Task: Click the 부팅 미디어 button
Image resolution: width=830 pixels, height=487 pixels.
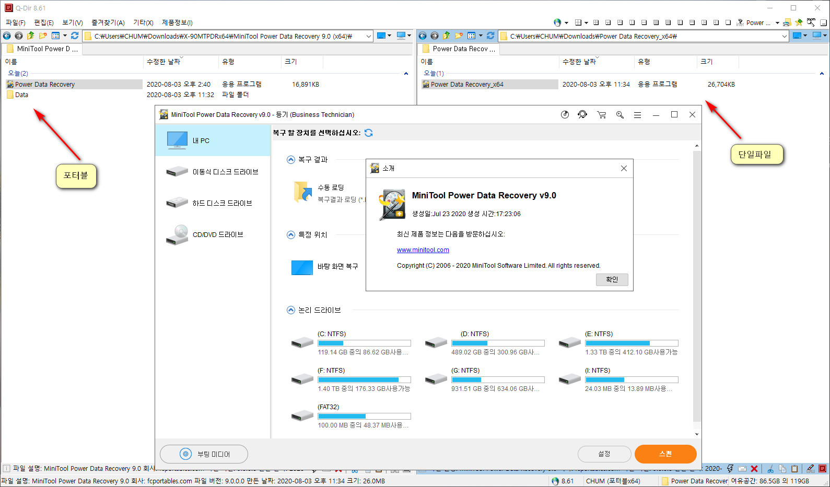Action: pyautogui.click(x=204, y=454)
